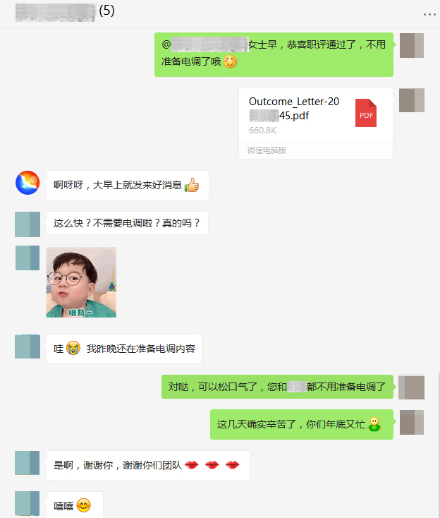This screenshot has width=440, height=518.
Task: Select the green "恭喜职评通过了" message bubble
Action: [274, 54]
